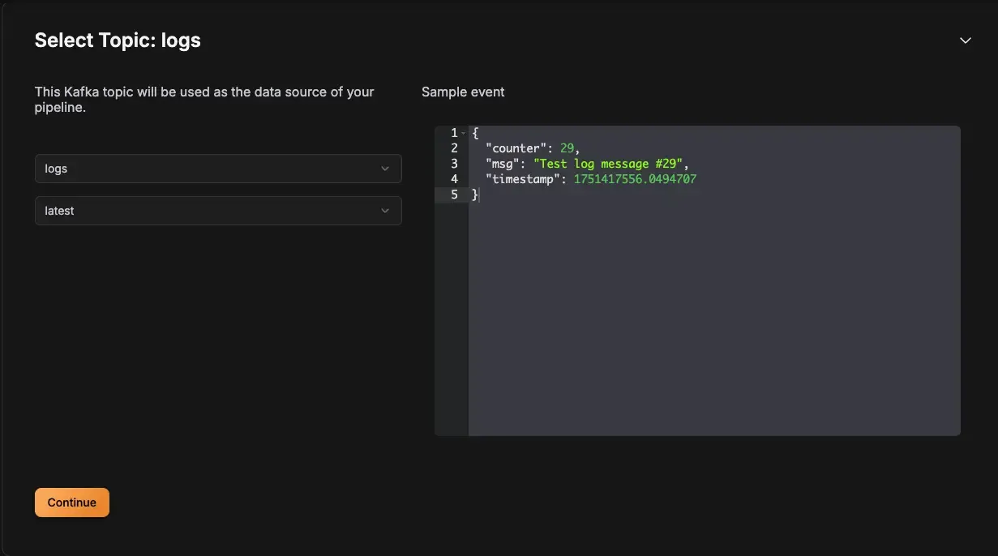Fold JSON at line 1 arrow
998x556 pixels.
tap(463, 132)
